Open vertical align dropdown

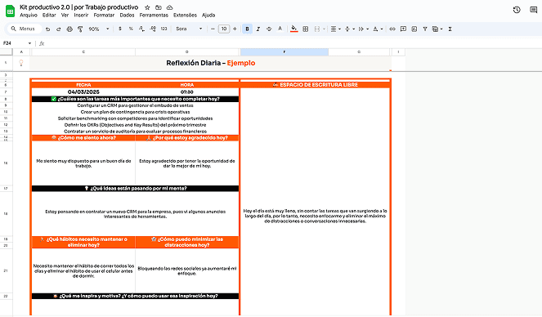349,29
